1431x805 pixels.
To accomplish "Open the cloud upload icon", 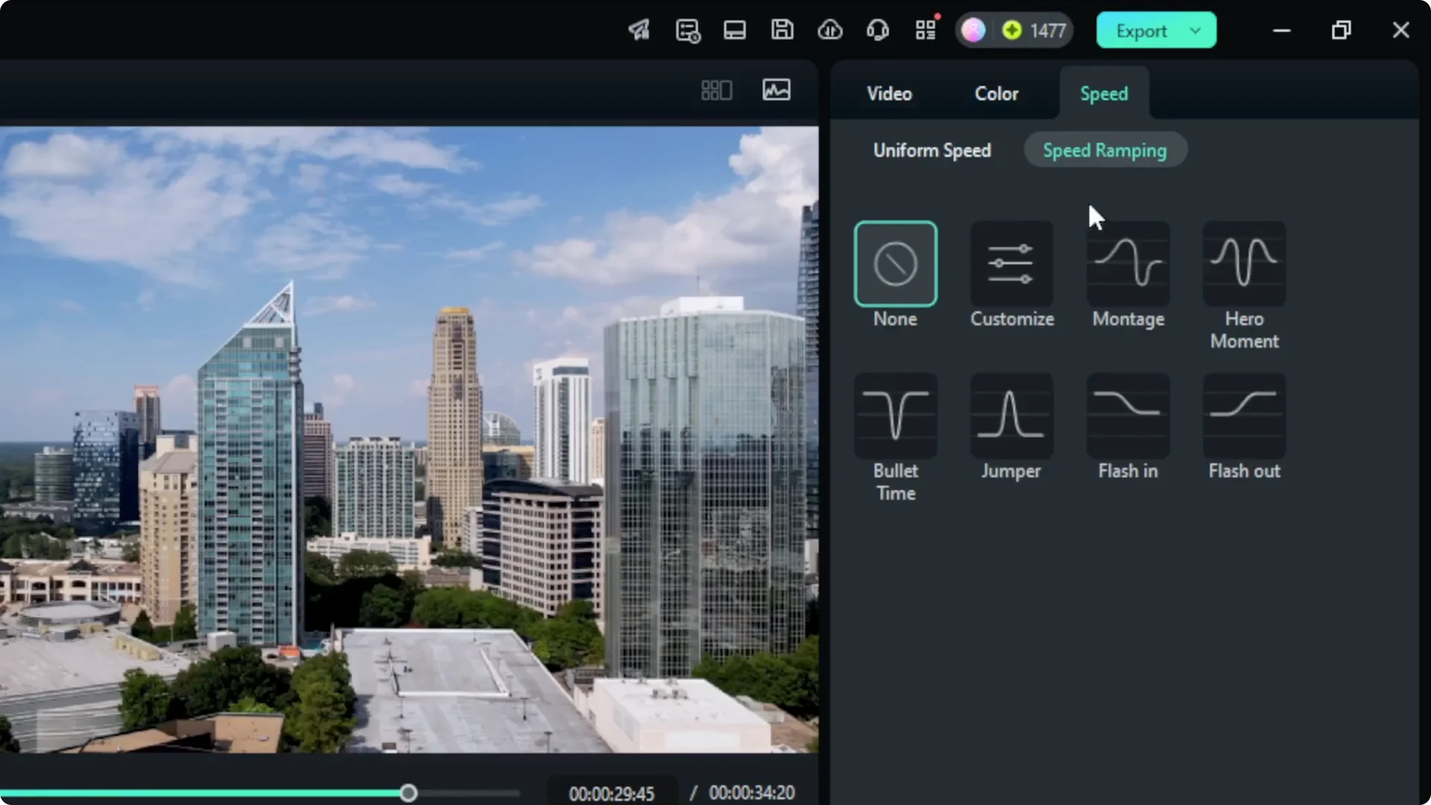I will coord(830,30).
